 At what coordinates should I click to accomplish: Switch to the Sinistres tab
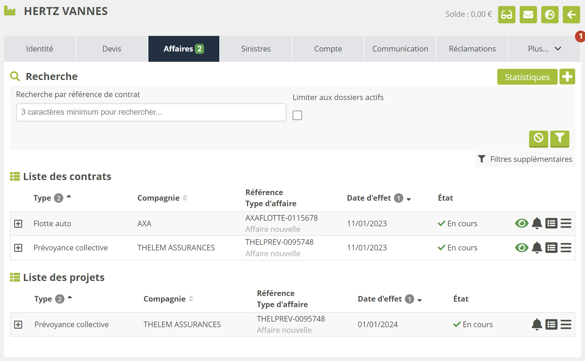256,49
